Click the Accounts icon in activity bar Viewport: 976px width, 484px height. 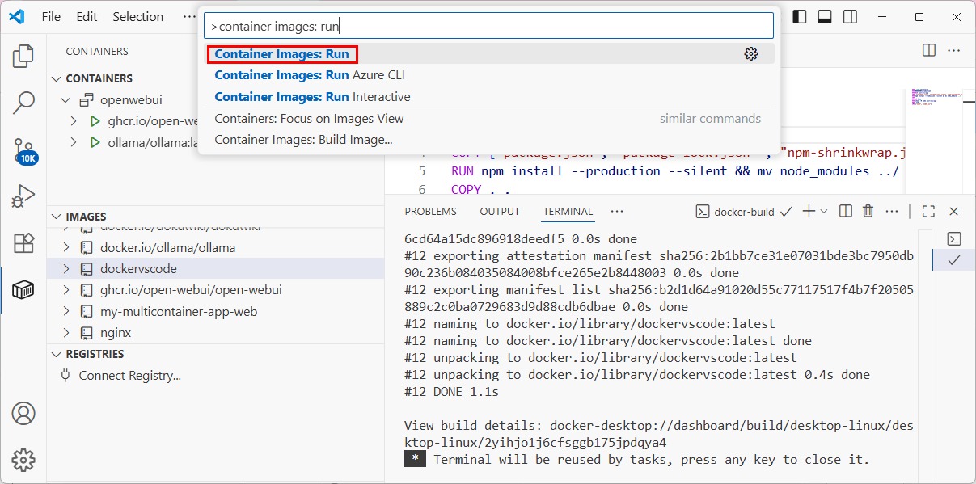(x=23, y=413)
